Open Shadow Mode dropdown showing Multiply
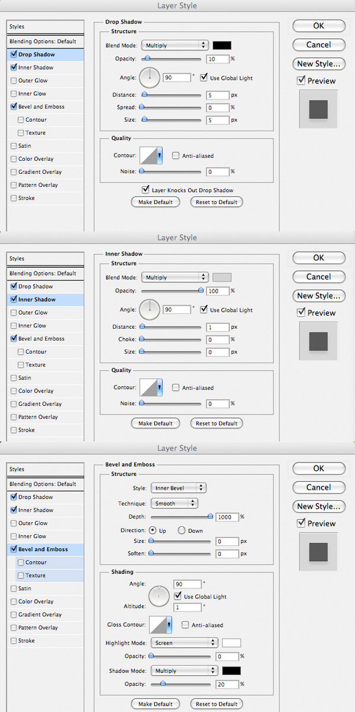The height and width of the screenshot is (712, 355). (x=184, y=671)
